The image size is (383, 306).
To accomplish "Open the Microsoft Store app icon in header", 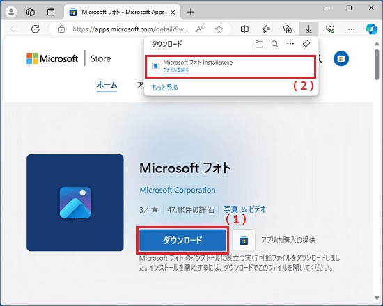I will tap(341, 58).
